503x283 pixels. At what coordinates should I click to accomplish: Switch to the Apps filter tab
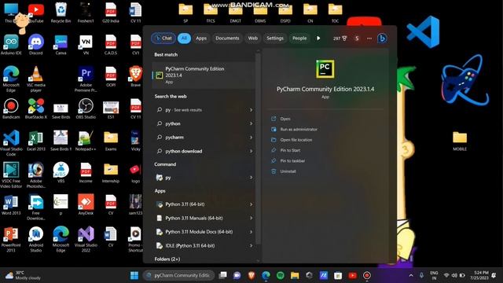[201, 39]
